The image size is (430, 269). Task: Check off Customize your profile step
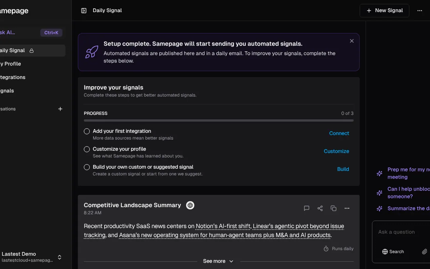pyautogui.click(x=87, y=149)
